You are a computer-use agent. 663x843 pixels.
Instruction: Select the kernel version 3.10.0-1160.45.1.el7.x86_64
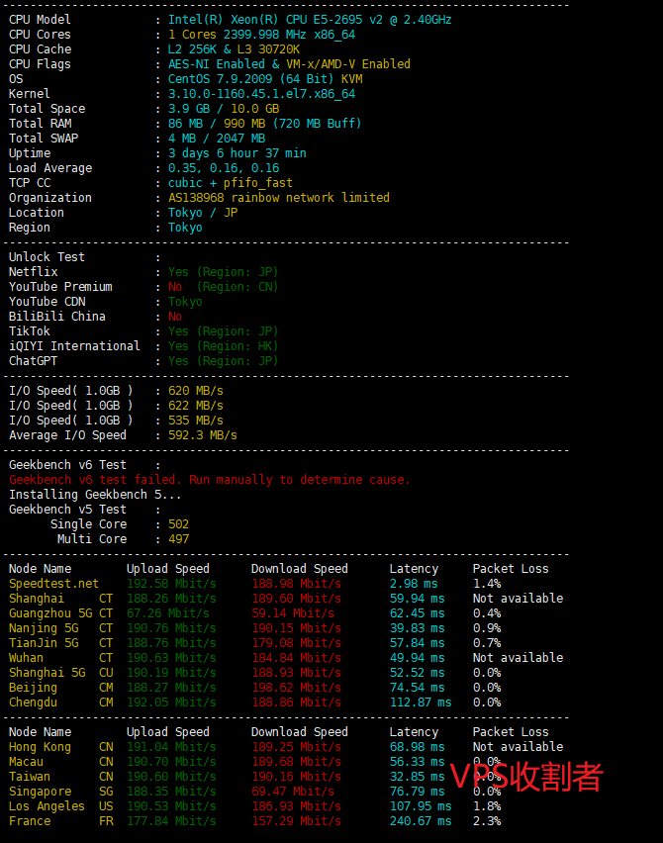[x=261, y=94]
